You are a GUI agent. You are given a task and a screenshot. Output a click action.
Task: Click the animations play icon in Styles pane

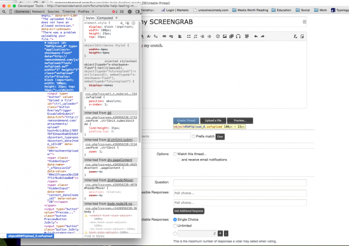click(x=133, y=23)
